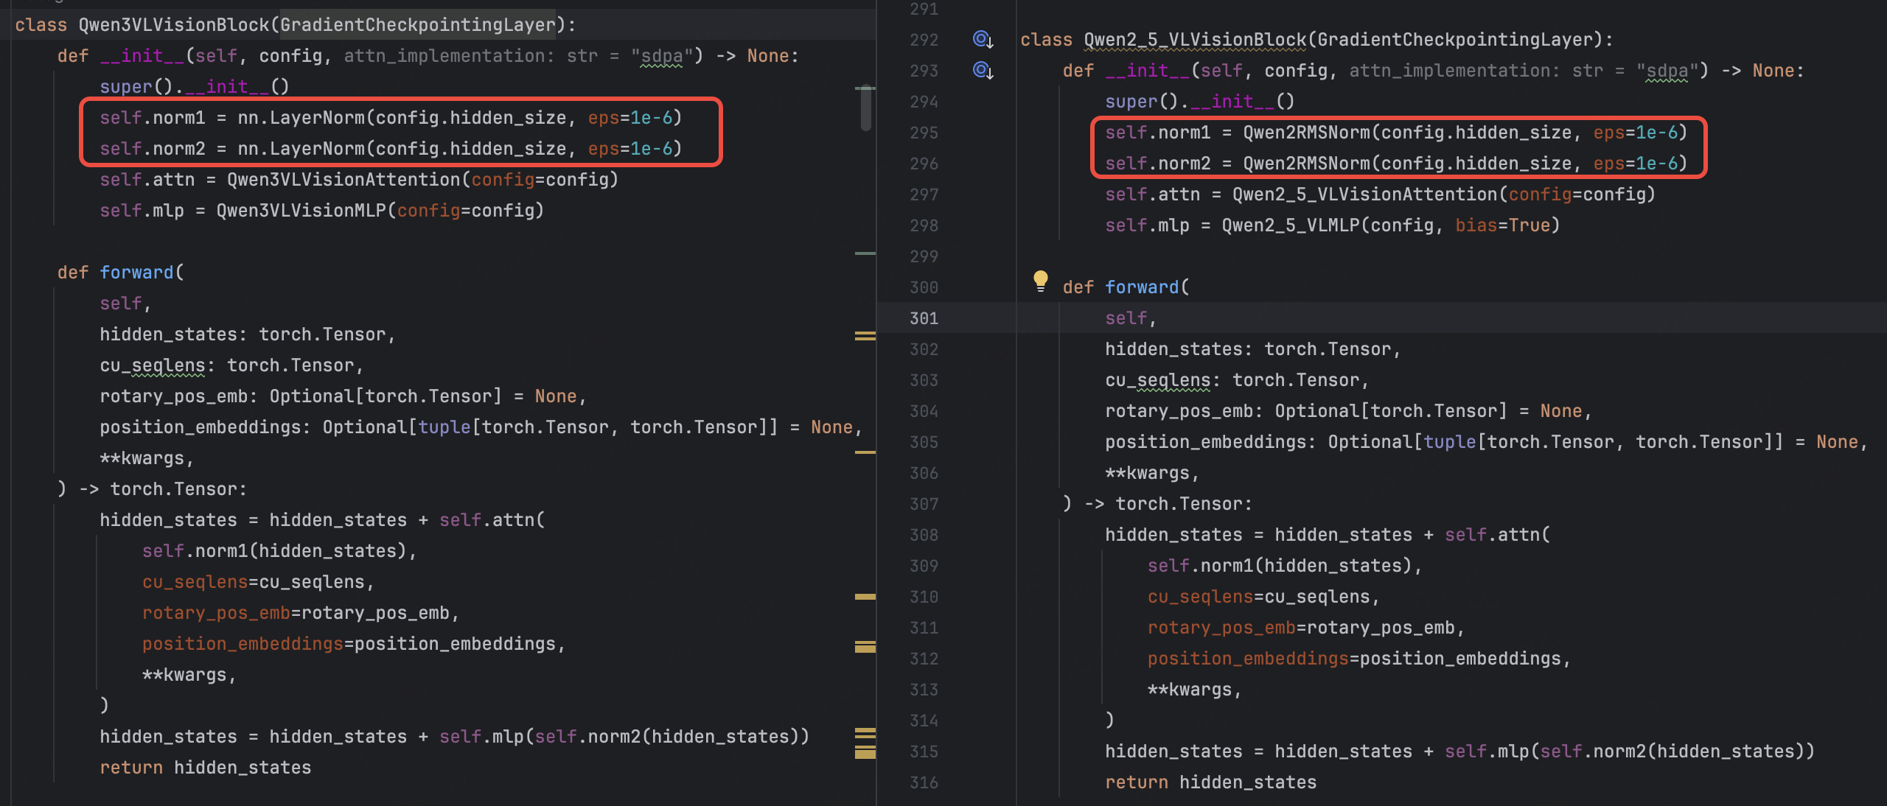Click the Qwen2_5_VLMLP class reference

tap(1290, 225)
